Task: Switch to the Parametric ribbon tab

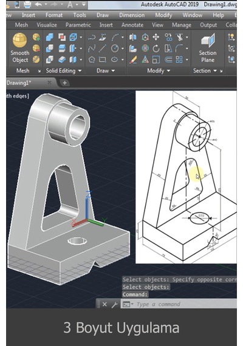Action: 78,25
